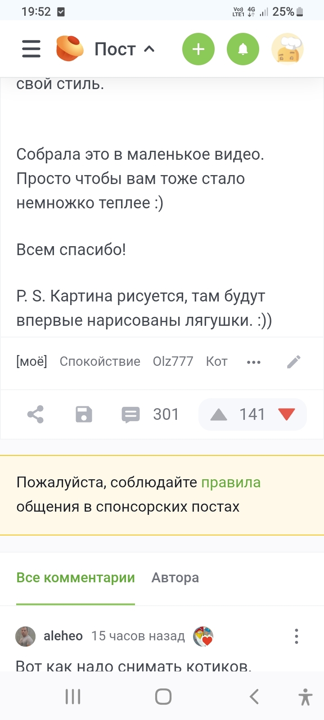Edit post using the pencil icon
This screenshot has height=720, width=324.
coord(294,362)
